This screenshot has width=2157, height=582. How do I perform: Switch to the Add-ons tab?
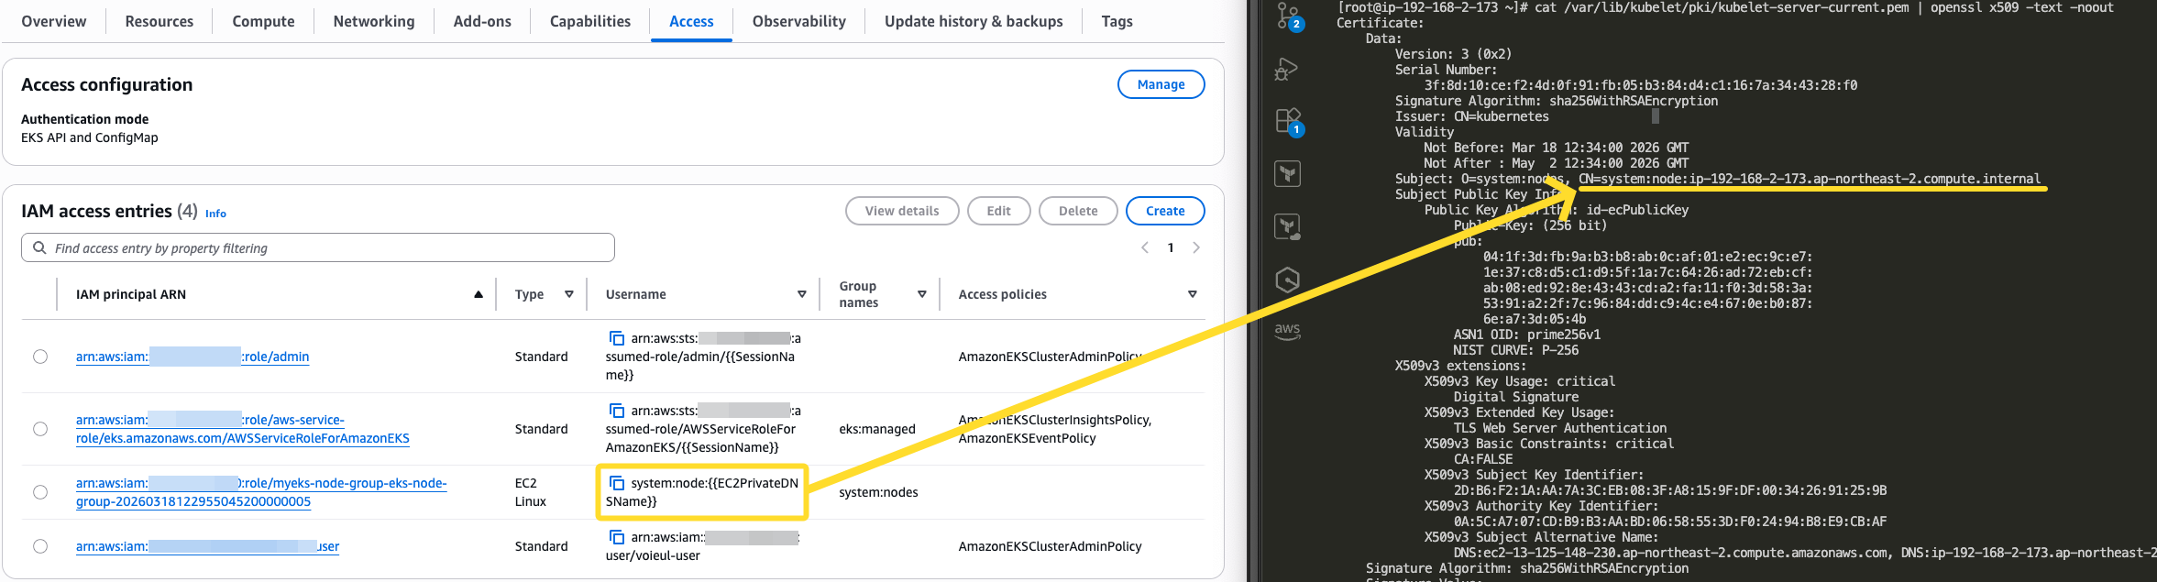482,21
